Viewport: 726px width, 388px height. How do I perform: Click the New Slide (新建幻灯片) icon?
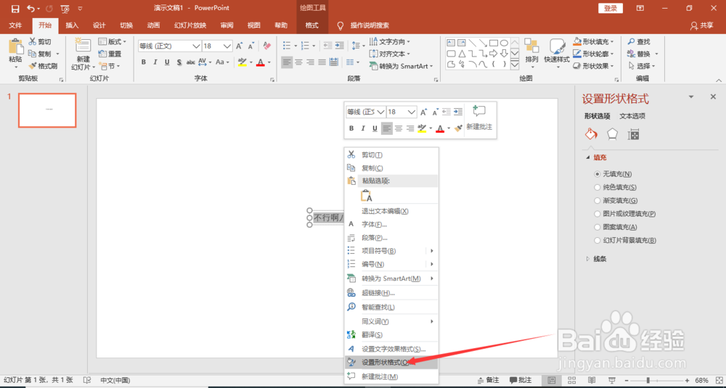tap(83, 45)
